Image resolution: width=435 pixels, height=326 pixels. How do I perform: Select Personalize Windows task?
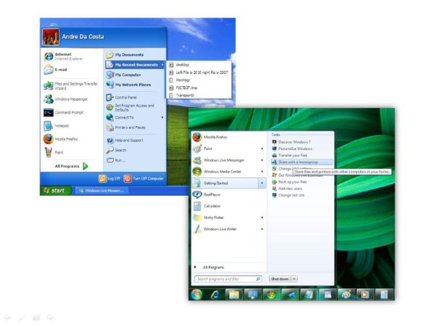click(x=292, y=149)
